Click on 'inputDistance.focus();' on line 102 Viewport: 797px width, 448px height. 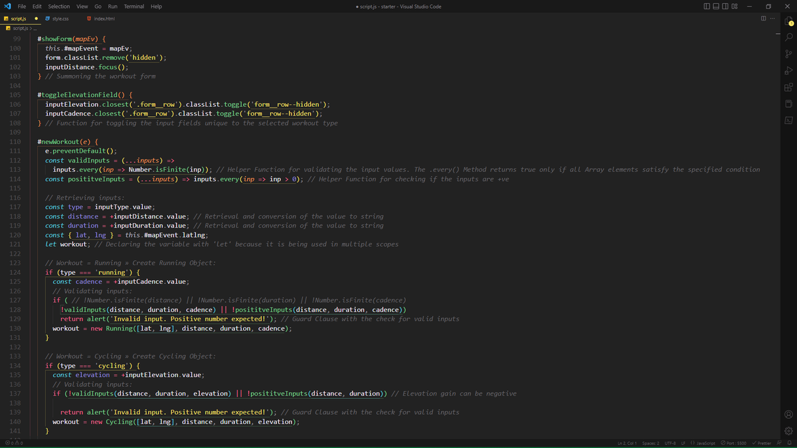[x=86, y=67]
